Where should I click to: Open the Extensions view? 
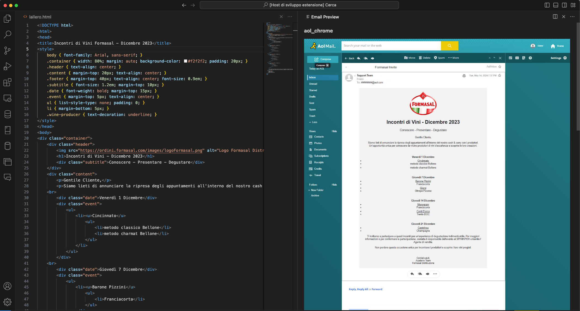click(7, 82)
